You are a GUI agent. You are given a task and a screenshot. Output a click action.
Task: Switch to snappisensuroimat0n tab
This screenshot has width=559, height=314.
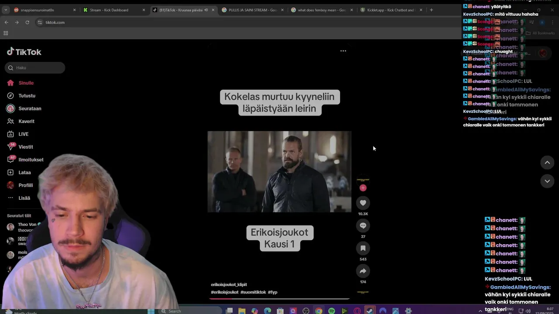coord(44,10)
